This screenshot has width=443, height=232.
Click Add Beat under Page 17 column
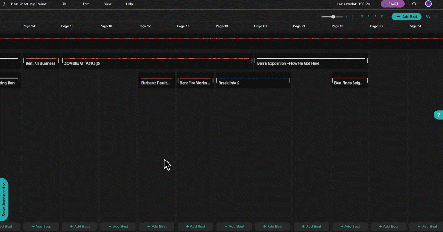tap(157, 227)
